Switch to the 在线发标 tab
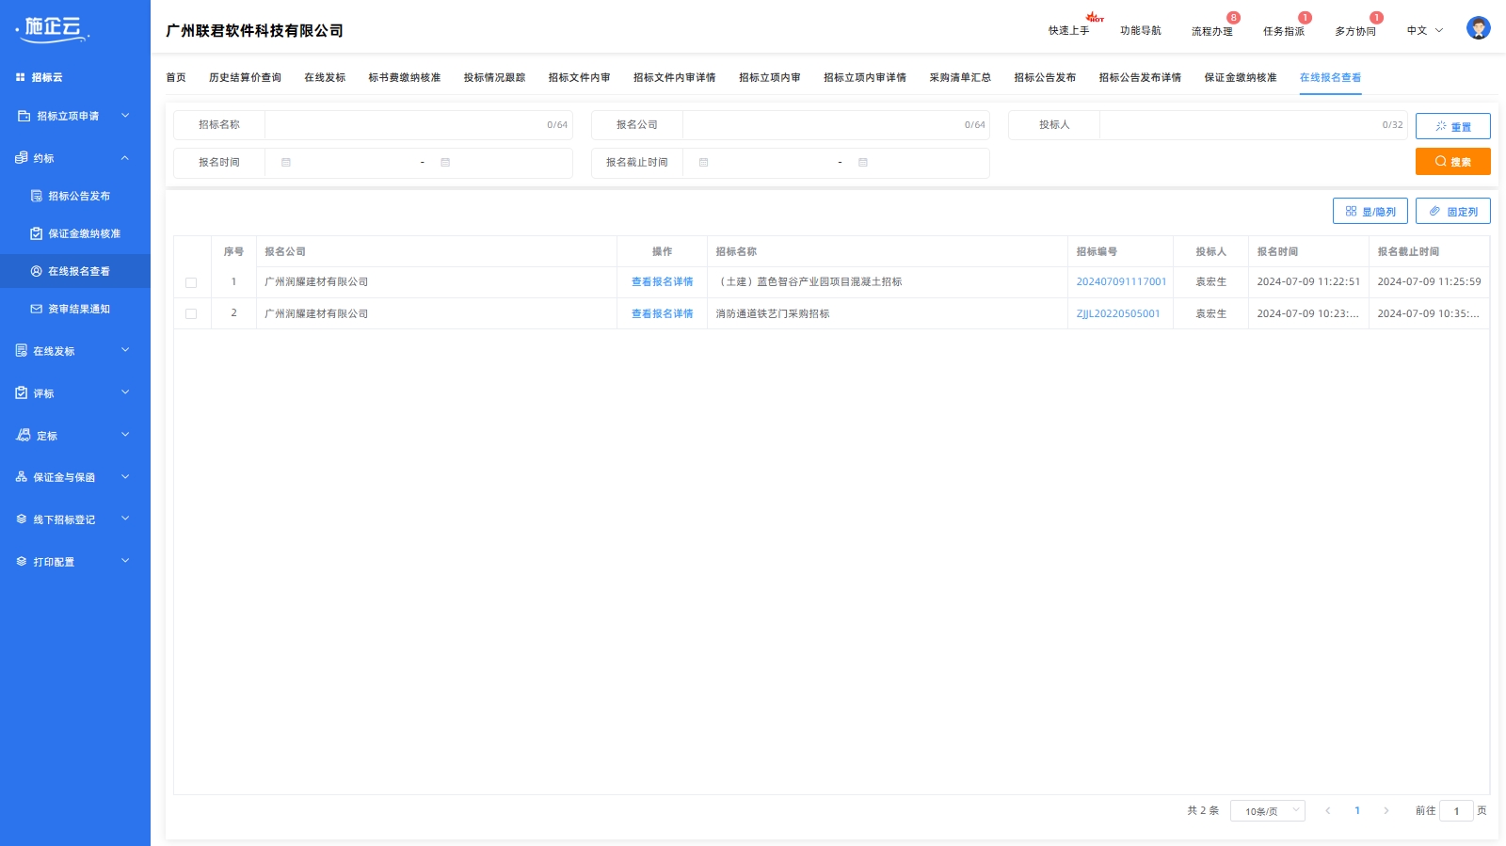 click(x=325, y=77)
